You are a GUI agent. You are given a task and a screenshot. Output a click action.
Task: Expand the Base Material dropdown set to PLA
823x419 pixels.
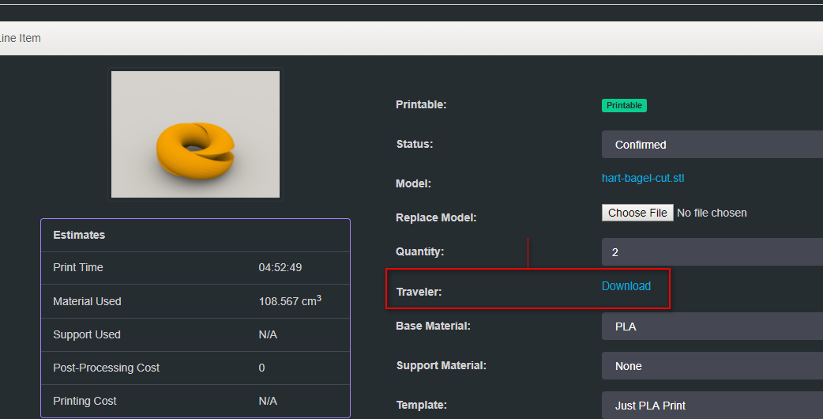coord(711,326)
